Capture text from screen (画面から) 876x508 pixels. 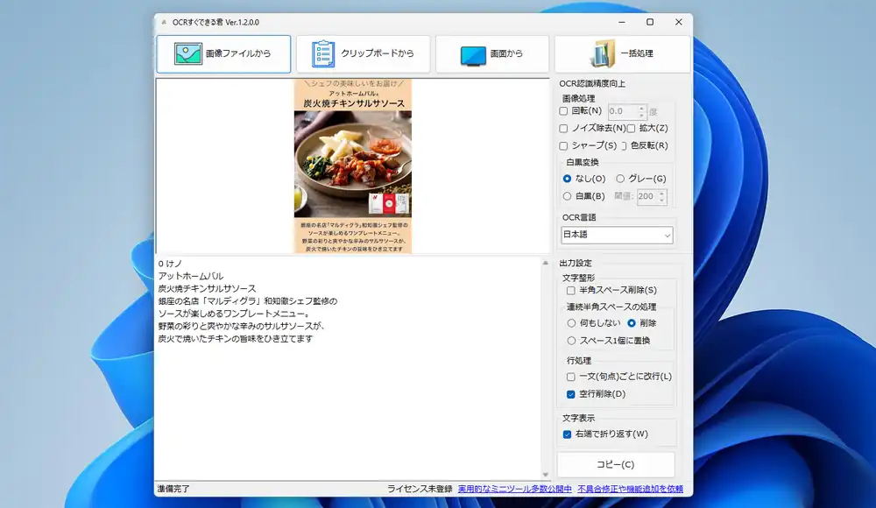pyautogui.click(x=495, y=53)
